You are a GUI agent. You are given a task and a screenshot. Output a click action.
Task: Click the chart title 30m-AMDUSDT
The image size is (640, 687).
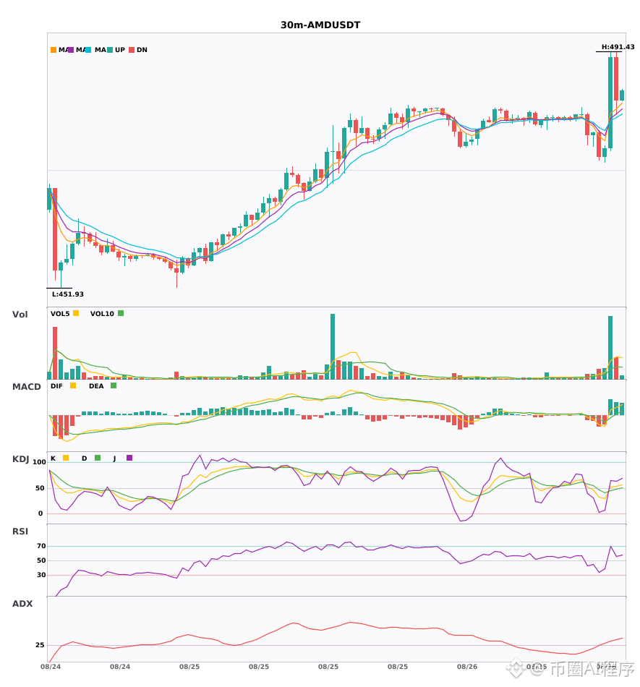click(x=320, y=25)
